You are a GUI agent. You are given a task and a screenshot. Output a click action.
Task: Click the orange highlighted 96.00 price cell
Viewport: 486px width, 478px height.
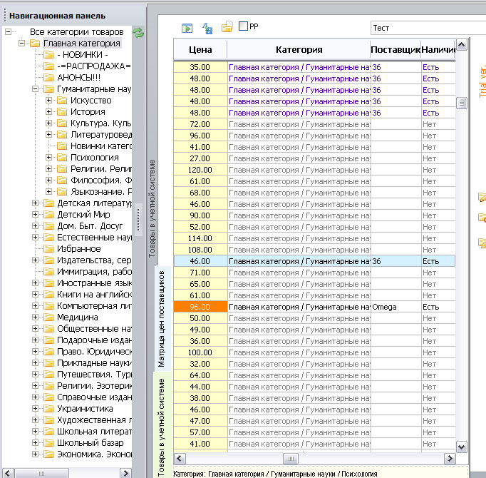click(200, 307)
